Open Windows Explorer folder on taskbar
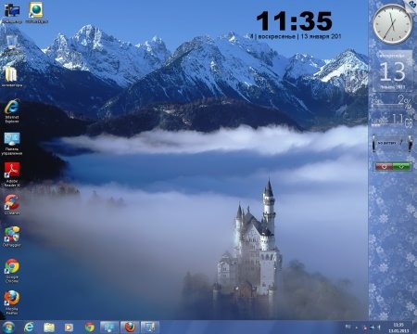Image resolution: width=417 pixels, height=334 pixels. [49, 327]
